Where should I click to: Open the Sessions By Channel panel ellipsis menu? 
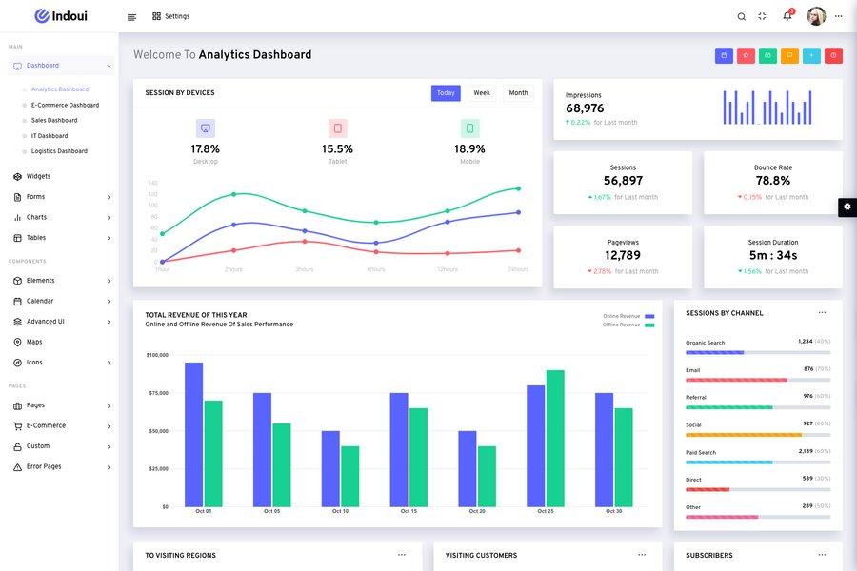click(820, 310)
